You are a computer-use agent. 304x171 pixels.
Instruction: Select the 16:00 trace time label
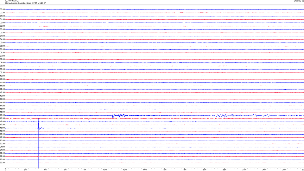point(2,115)
